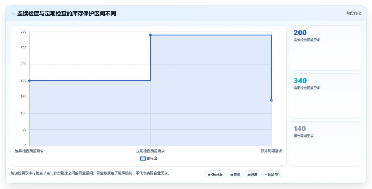
Task: Click x-axis label 定期检查覆盖需求
Action: click(150, 151)
